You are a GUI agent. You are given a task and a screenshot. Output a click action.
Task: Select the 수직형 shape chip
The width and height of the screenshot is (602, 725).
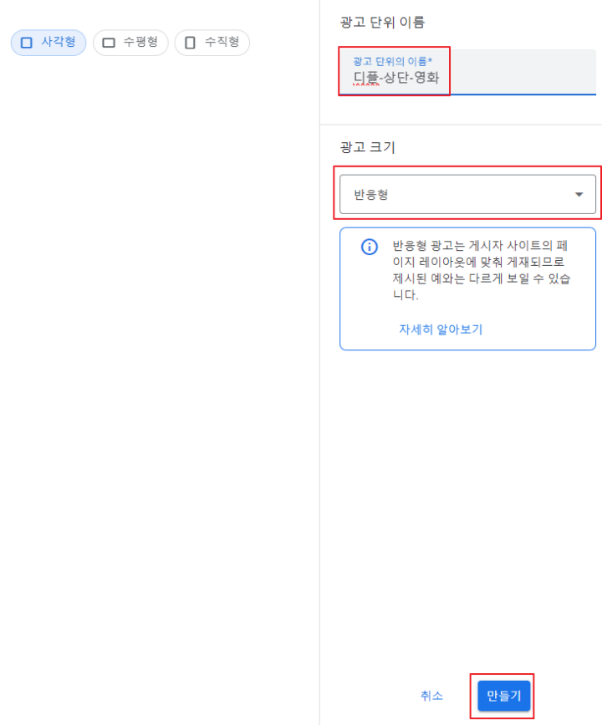pos(212,43)
